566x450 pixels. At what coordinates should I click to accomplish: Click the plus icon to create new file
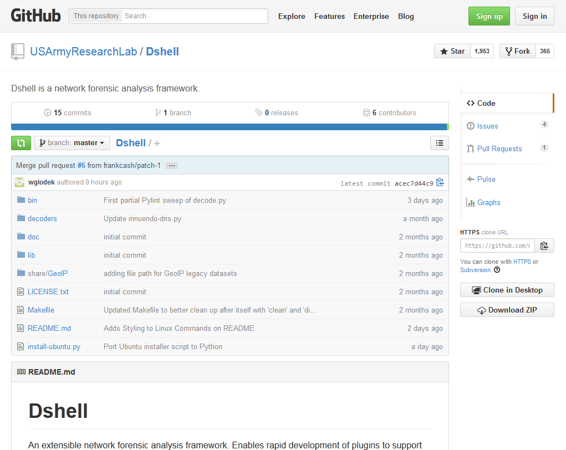[157, 144]
